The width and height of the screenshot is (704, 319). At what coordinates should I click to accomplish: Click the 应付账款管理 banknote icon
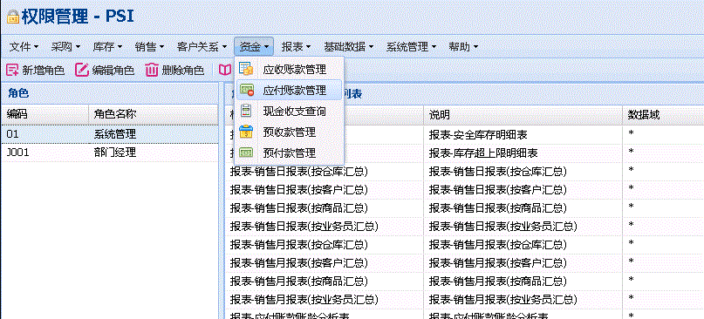(x=246, y=90)
